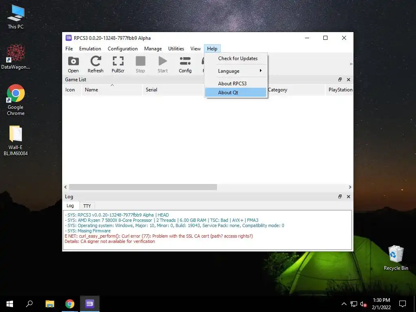Image resolution: width=416 pixels, height=312 pixels.
Task: Open a game with the Open toolbar icon
Action: tap(73, 64)
